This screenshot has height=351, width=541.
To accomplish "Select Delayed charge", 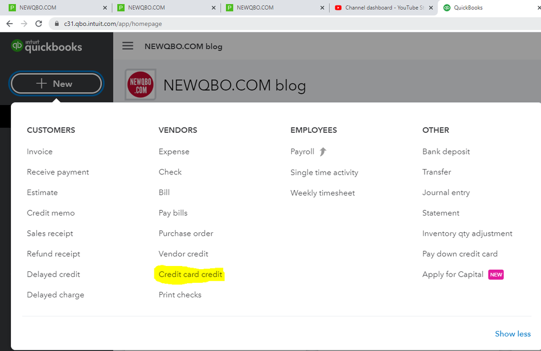I will click(56, 295).
